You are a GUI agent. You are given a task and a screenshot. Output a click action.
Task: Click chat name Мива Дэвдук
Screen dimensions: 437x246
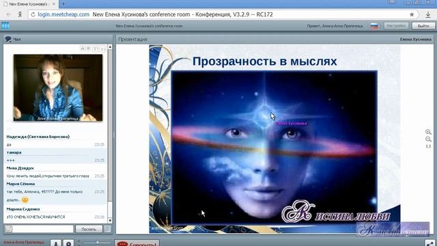click(x=20, y=168)
